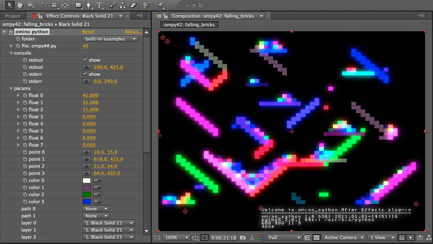Uncheck the stdout show checkbox
The height and width of the screenshot is (244, 433).
(x=85, y=60)
